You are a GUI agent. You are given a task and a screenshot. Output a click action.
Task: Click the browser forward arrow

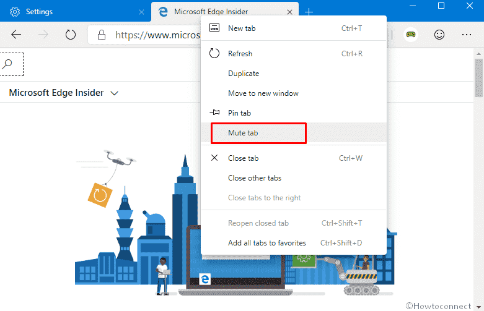[43, 35]
